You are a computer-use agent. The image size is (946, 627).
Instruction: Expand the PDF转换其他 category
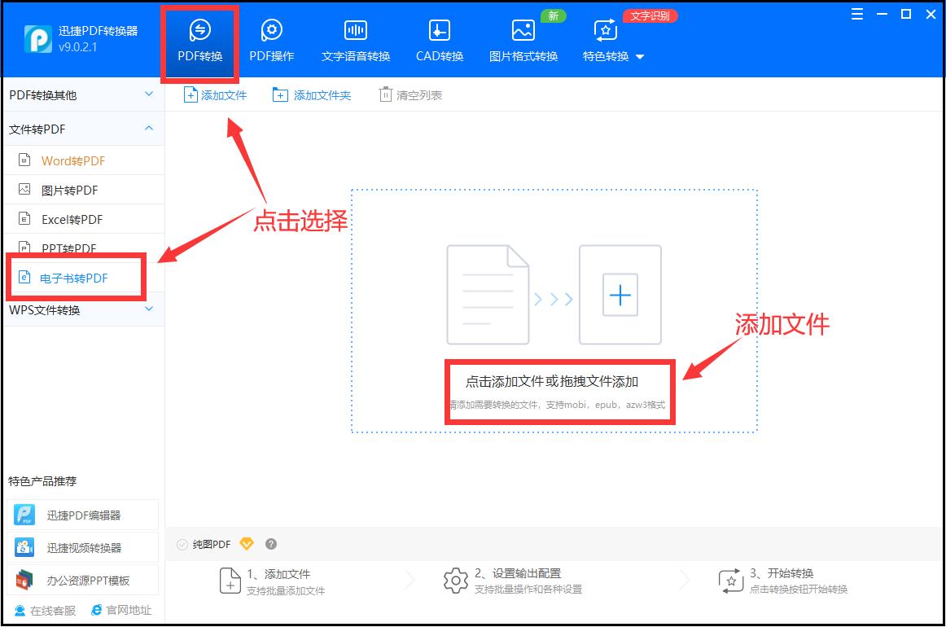[81, 94]
